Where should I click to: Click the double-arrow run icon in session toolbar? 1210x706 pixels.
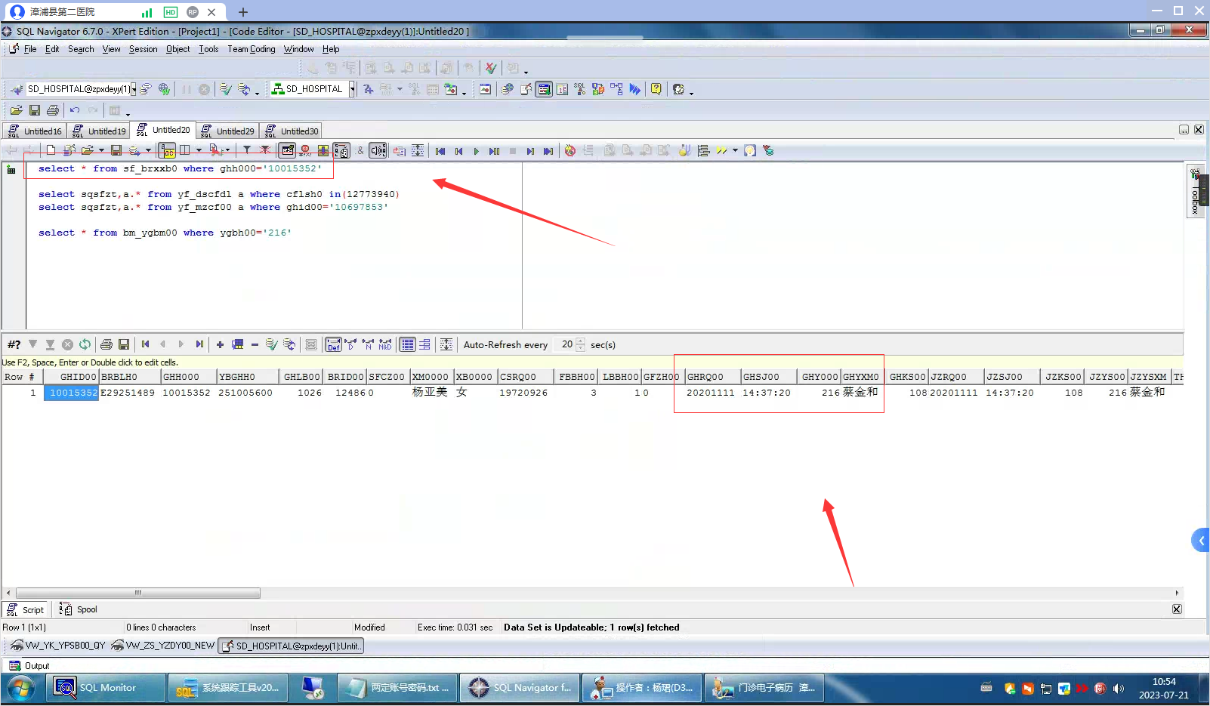click(x=635, y=89)
